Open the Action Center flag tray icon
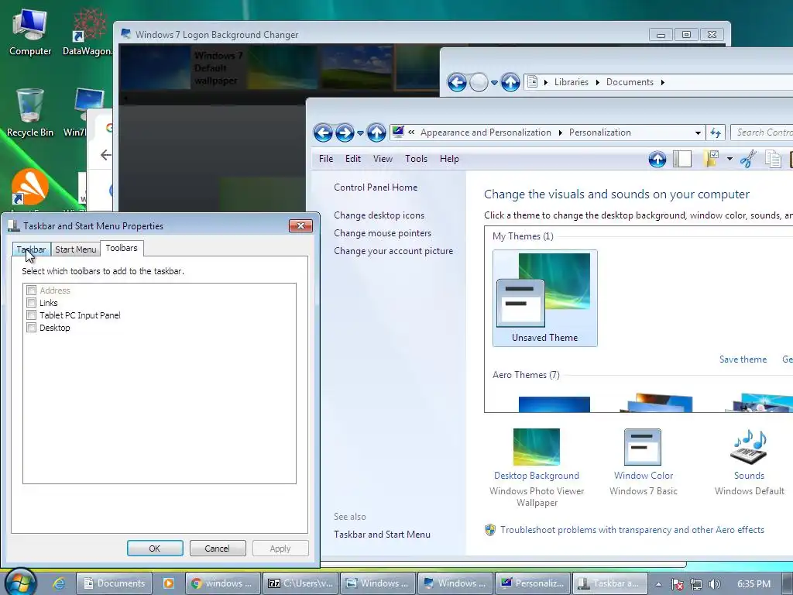793x595 pixels. click(677, 584)
